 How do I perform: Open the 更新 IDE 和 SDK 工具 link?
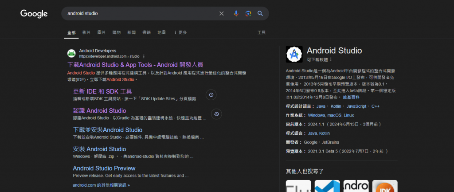coord(102,91)
